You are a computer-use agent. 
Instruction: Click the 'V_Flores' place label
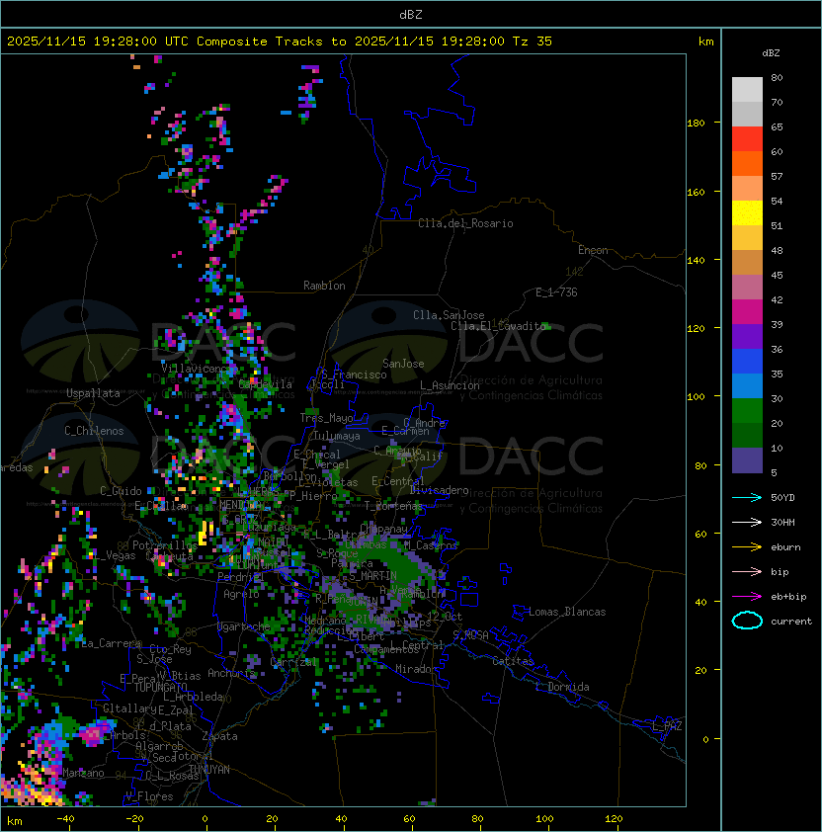click(x=149, y=796)
